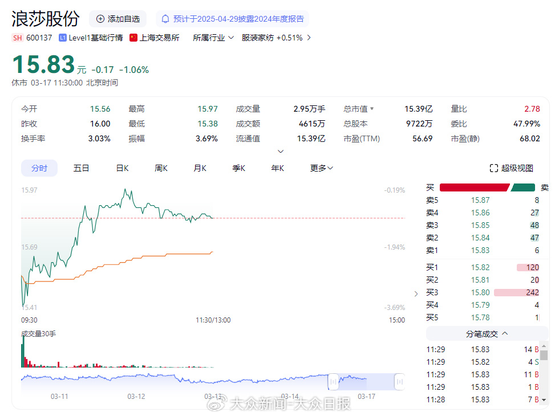559x412 pixels.
Task: Switch to 月K chart tab
Action: 200,168
